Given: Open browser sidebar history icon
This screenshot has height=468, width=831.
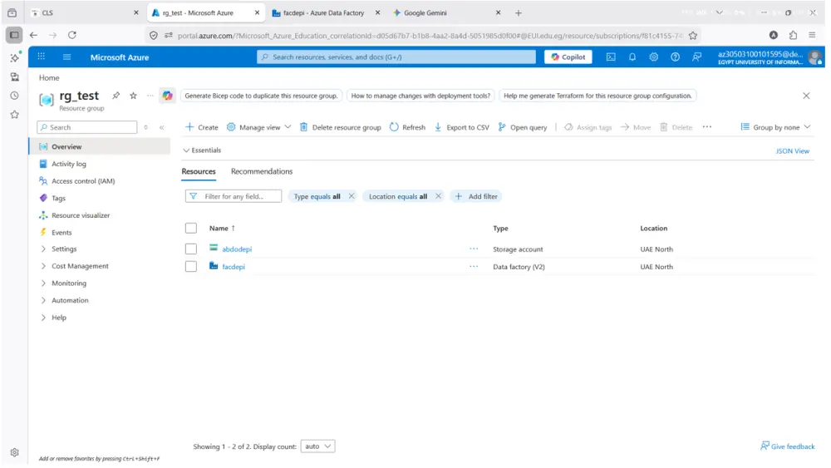Looking at the screenshot, I should coord(15,96).
